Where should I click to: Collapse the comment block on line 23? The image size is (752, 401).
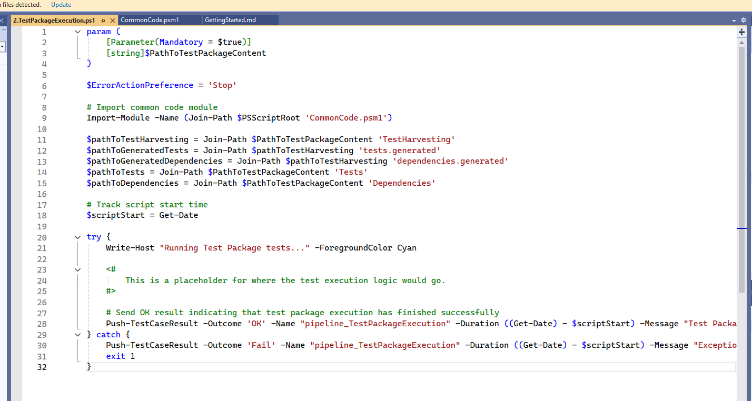click(77, 269)
